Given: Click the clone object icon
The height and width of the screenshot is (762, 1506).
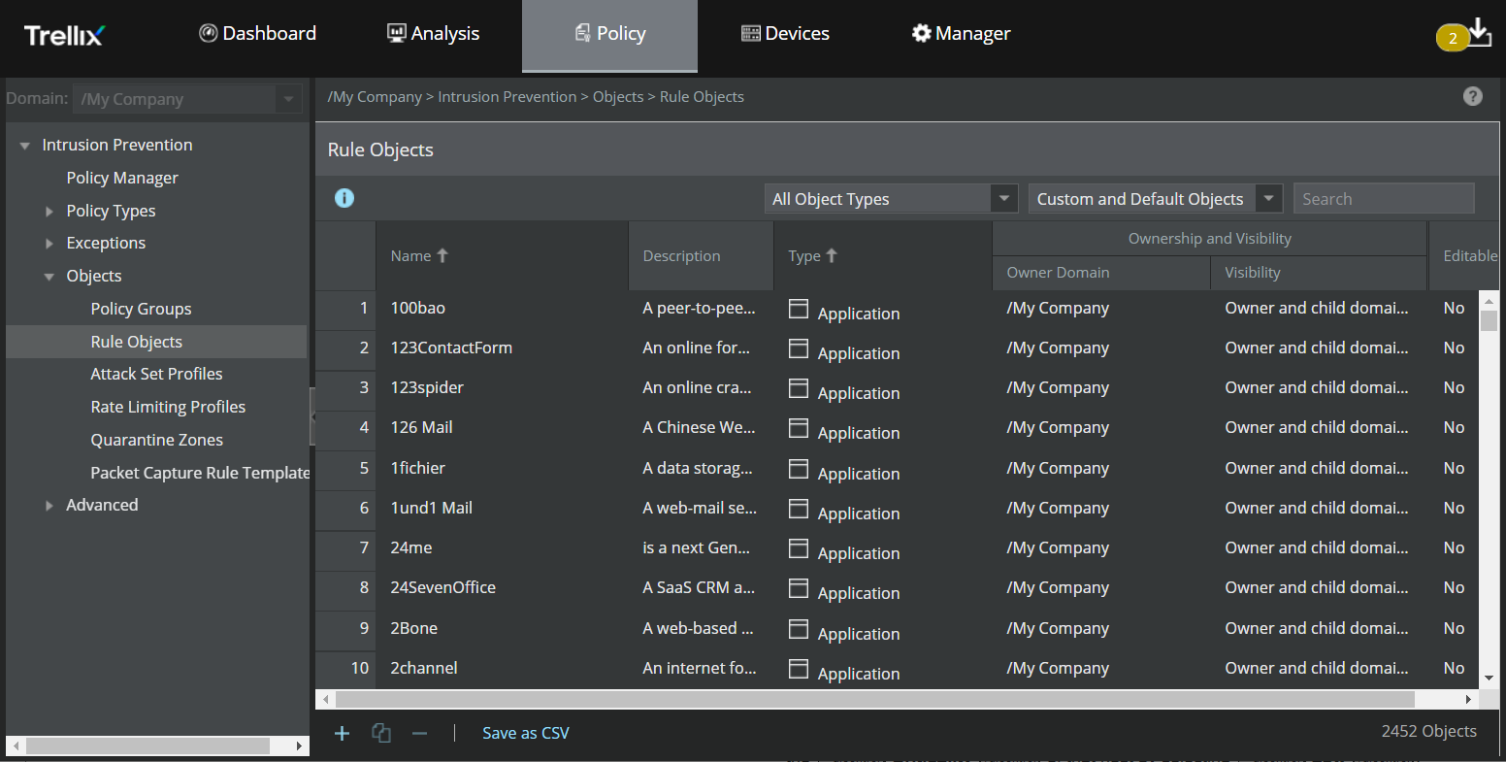Looking at the screenshot, I should (381, 733).
